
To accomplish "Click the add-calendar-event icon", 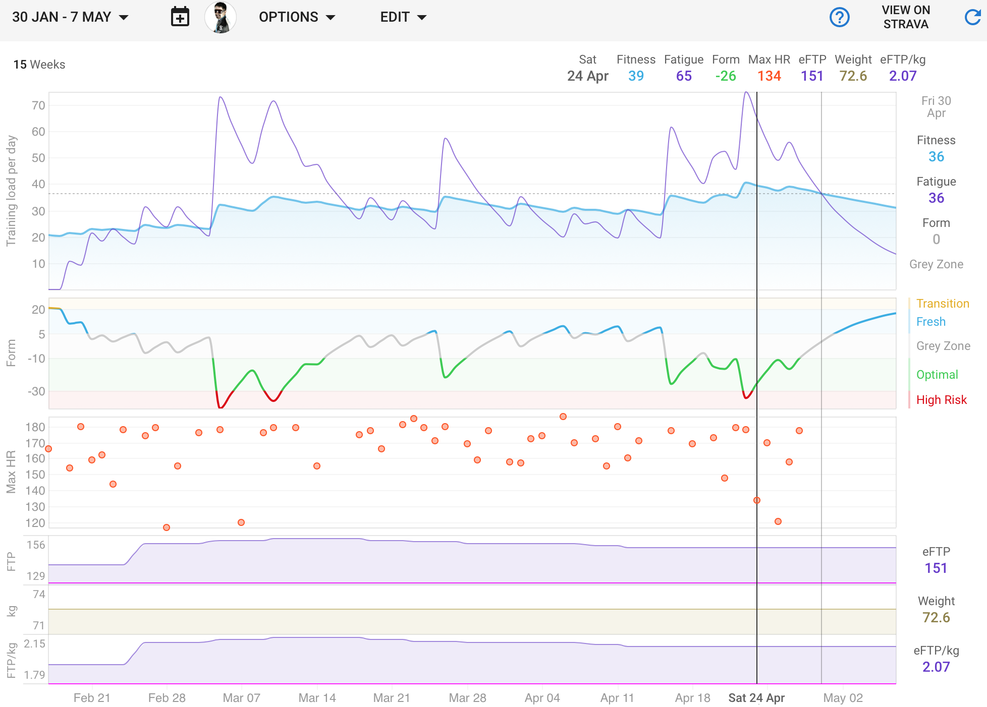I will (x=180, y=17).
